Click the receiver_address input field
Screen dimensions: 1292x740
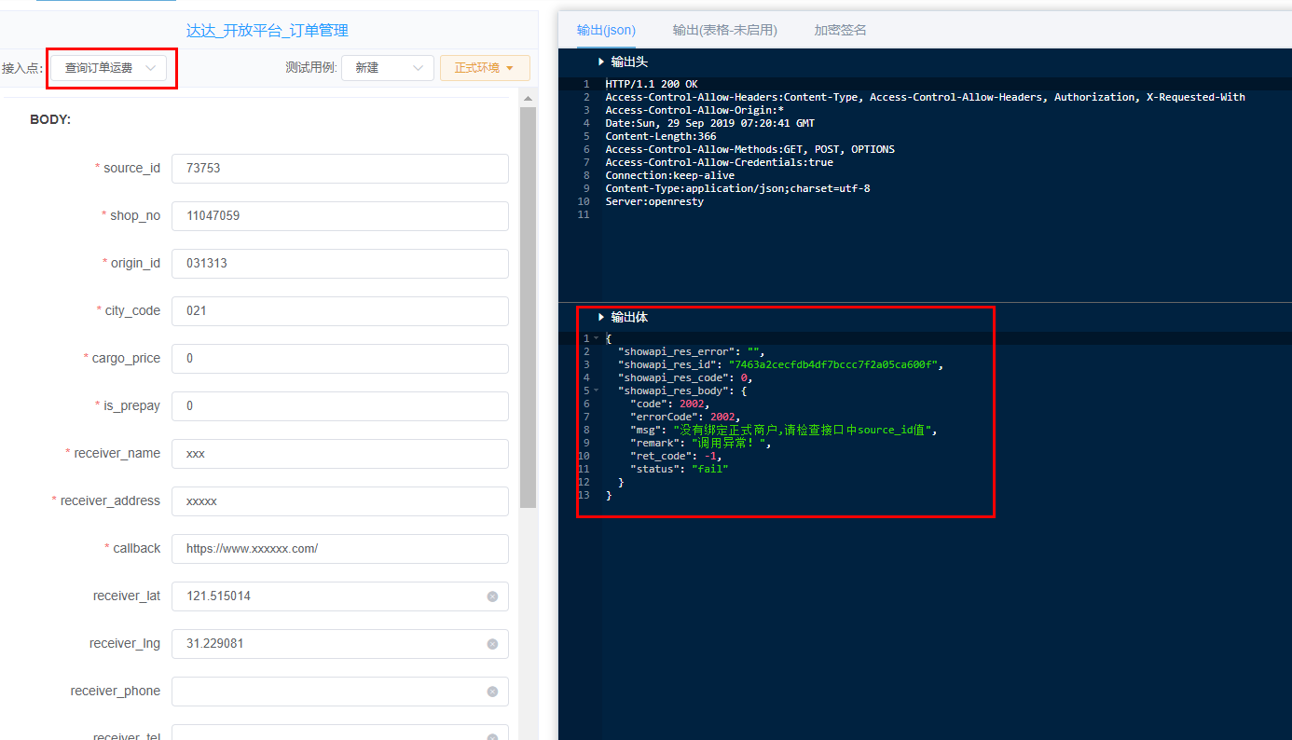coord(340,501)
